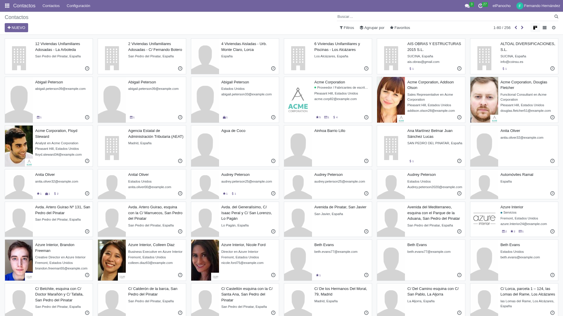Open the messages inbox icon
This screenshot has height=316, width=563.
(467, 5)
